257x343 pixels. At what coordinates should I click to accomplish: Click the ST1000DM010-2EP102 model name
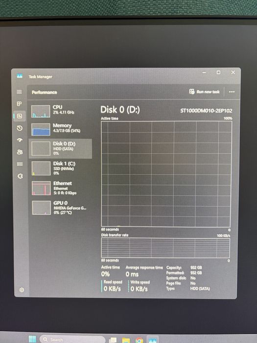tap(206, 111)
